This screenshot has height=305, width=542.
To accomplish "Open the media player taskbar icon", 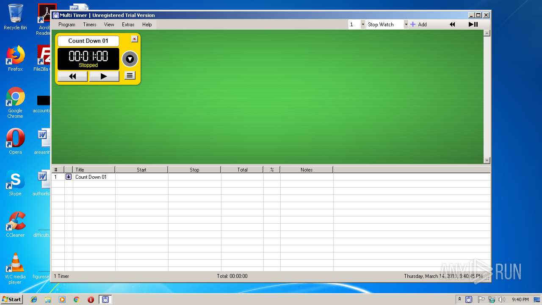I will (62, 299).
